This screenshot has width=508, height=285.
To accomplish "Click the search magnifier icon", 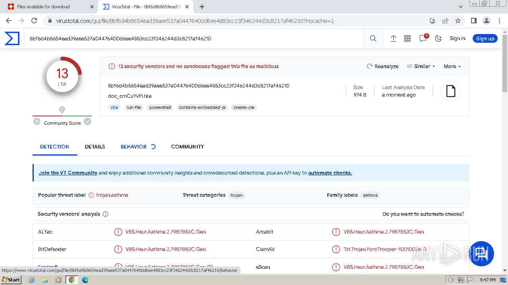I will click(373, 38).
